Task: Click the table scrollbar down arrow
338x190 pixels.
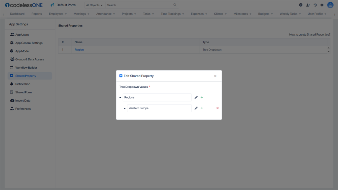Action: coord(328,52)
